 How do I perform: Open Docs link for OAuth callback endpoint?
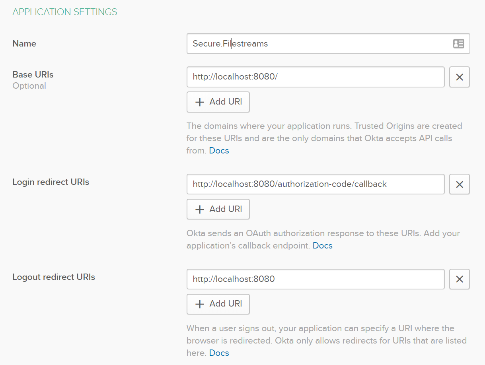(322, 246)
